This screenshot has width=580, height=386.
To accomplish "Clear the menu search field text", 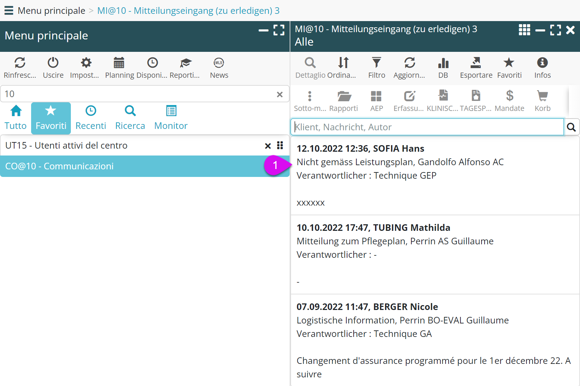I will pyautogui.click(x=280, y=94).
